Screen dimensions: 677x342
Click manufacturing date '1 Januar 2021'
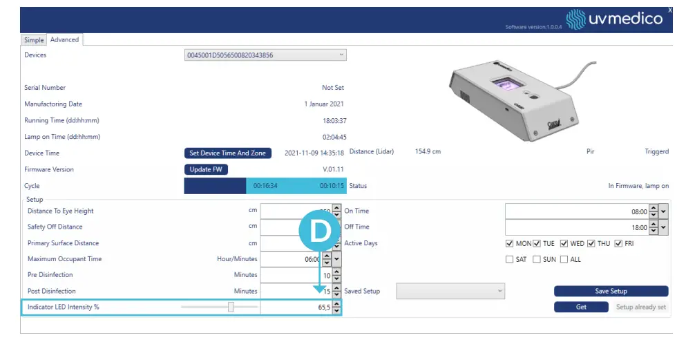[x=324, y=104]
